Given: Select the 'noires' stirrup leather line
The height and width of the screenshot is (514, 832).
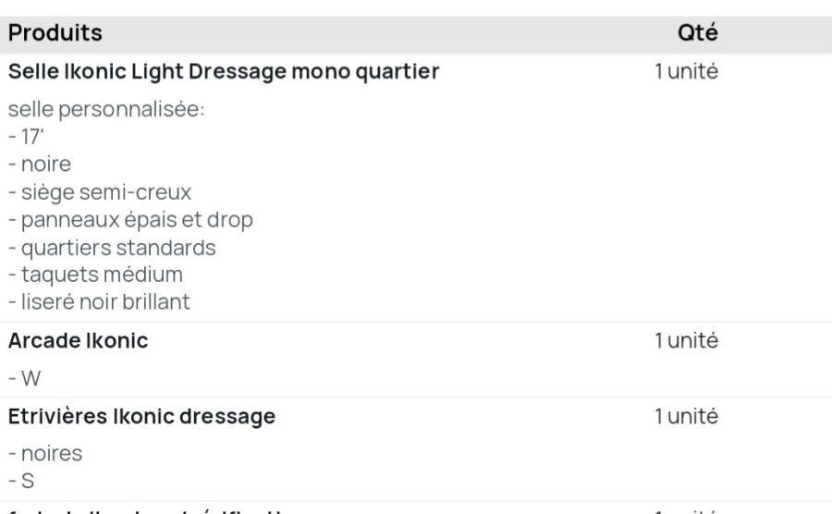Looking at the screenshot, I should coord(45,454).
